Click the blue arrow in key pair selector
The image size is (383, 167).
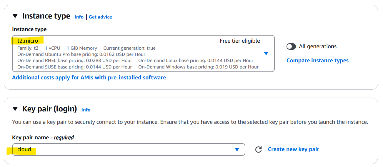pyautogui.click(x=237, y=149)
